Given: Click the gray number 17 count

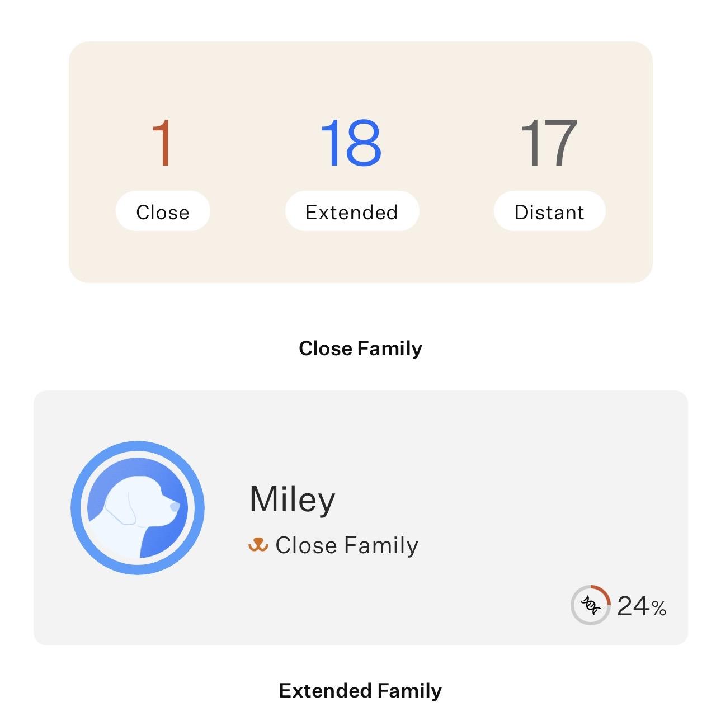Looking at the screenshot, I should [548, 143].
